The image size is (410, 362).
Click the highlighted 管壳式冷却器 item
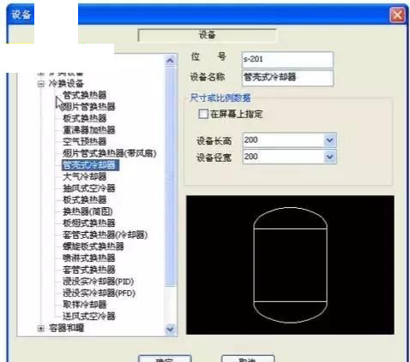[90, 165]
